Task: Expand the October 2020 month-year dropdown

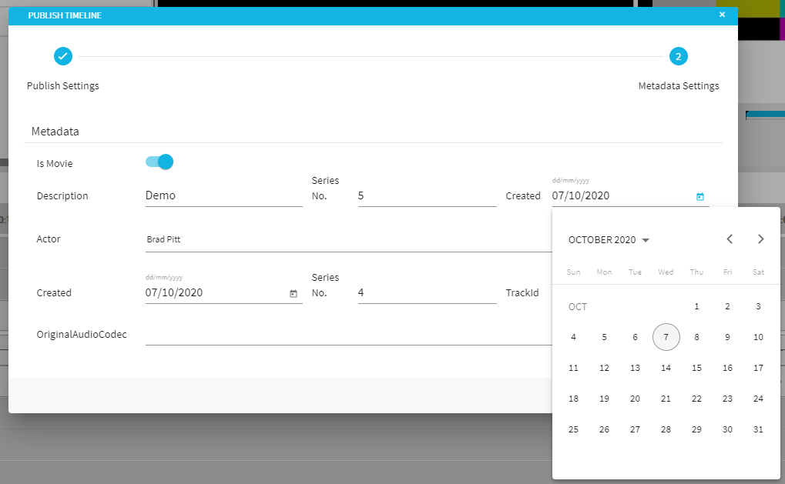Action: point(609,240)
